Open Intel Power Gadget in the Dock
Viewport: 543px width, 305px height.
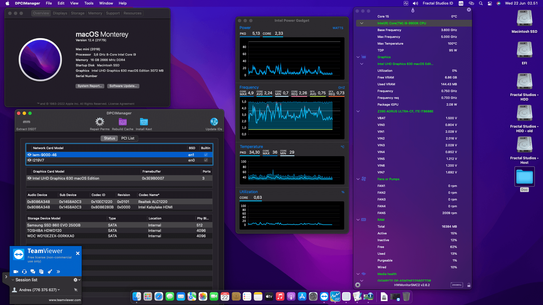[335, 297]
